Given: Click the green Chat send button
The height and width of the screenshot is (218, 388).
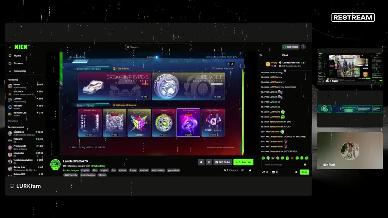Looking at the screenshot, I should (304, 172).
